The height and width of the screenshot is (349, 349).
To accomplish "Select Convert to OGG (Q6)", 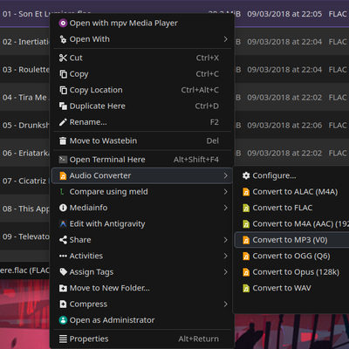I will (291, 256).
